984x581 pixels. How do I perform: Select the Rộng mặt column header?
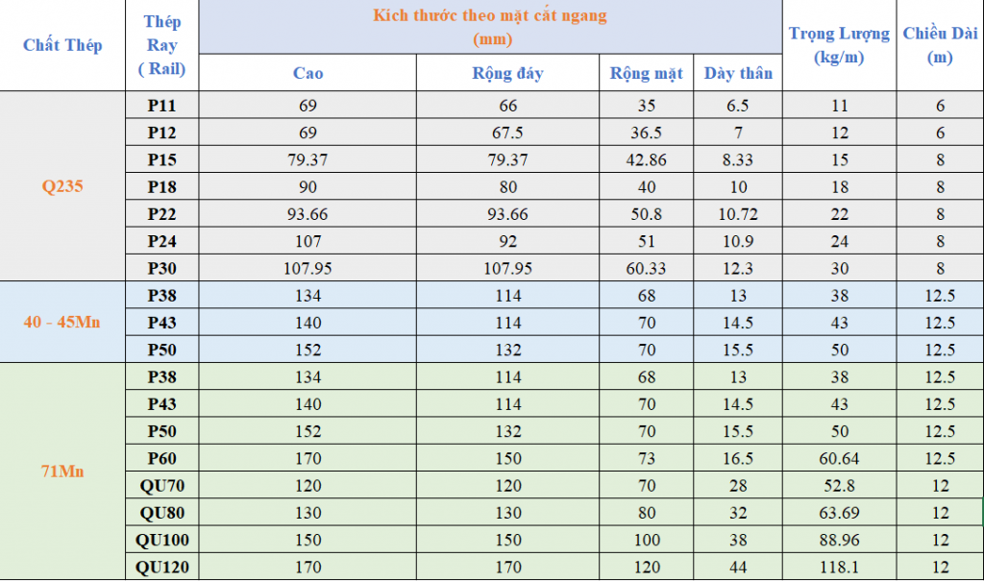click(x=646, y=73)
